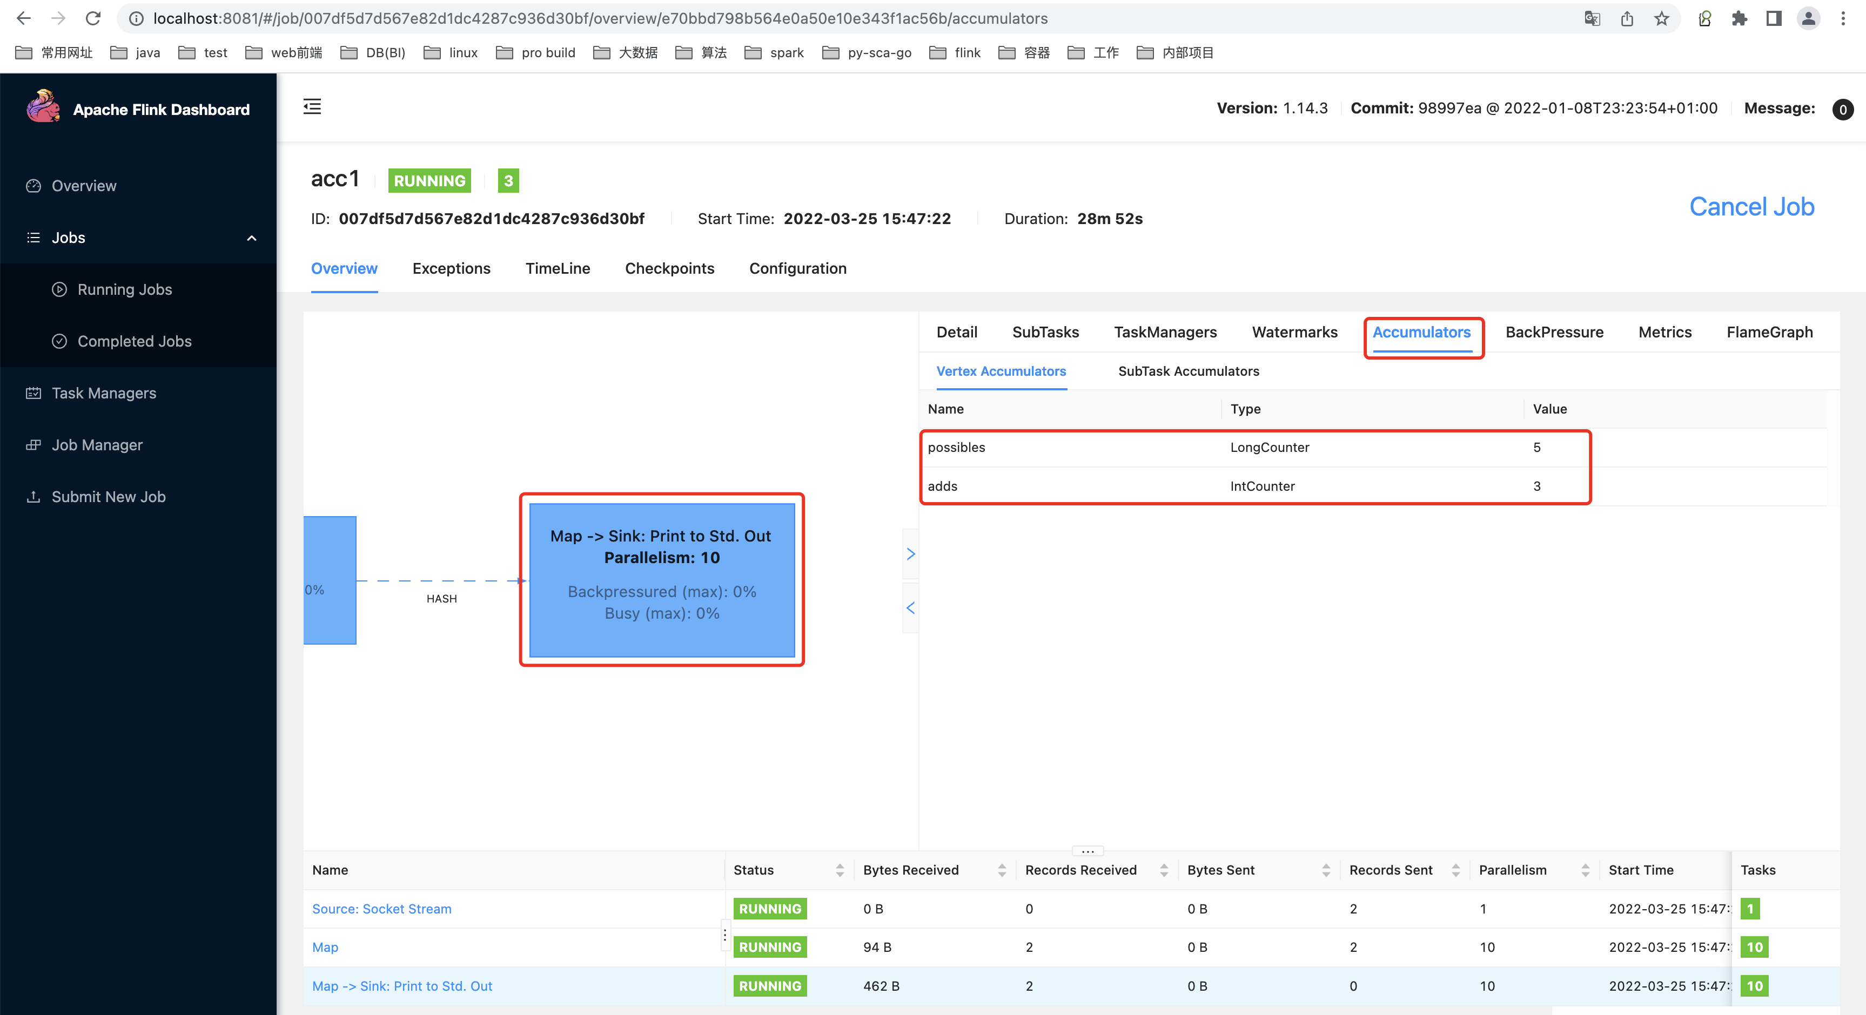This screenshot has width=1866, height=1015.
Task: Open the Map vertex link in table
Action: pos(325,947)
